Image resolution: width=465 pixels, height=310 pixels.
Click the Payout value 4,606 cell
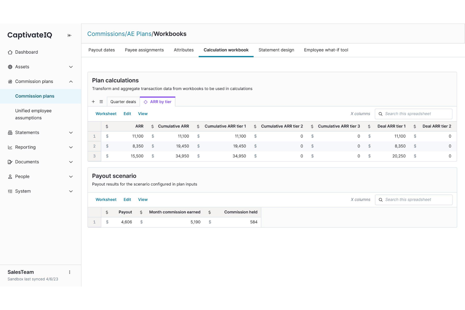(x=126, y=222)
